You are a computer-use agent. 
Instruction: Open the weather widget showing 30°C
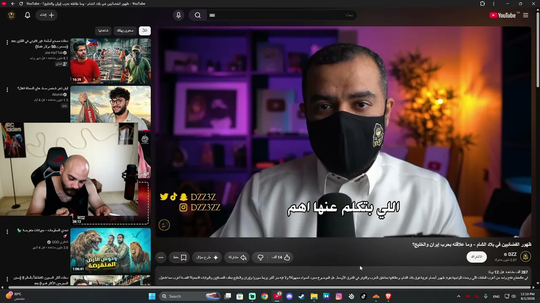tap(15, 296)
